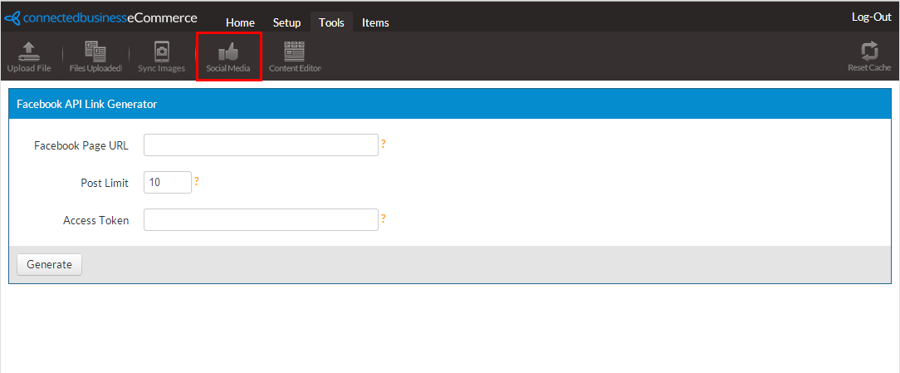Open the Social Media tool
Image resolution: width=900 pixels, height=373 pixels.
coord(228,56)
